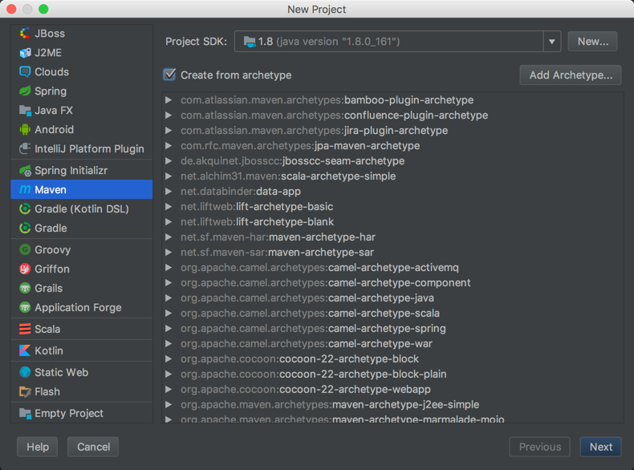Expand jira-plugin-archetype tree arrow

pyautogui.click(x=169, y=131)
